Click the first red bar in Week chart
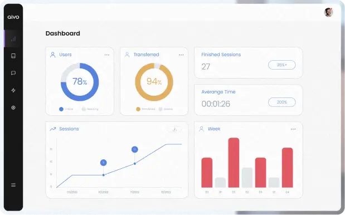Viewport: 345px width, 215px height. 207,173
